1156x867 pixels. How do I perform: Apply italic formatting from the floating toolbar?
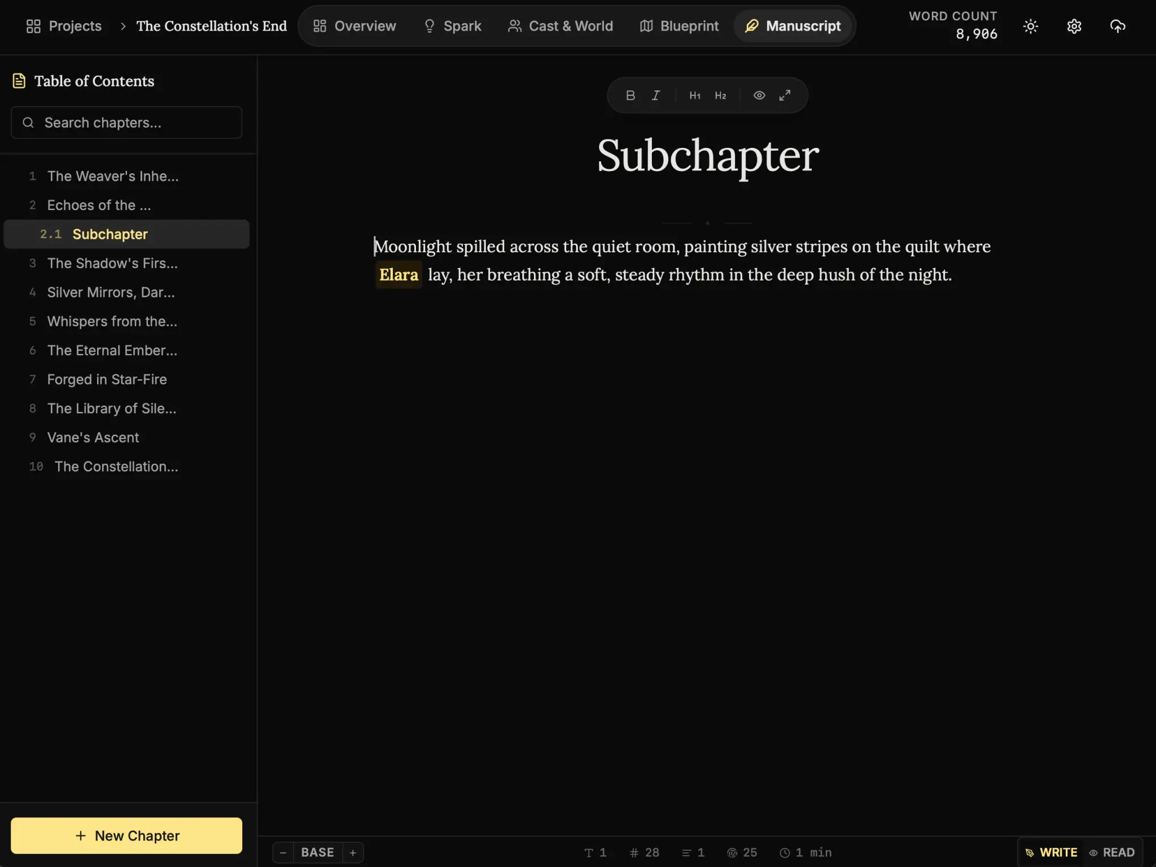[x=655, y=95]
